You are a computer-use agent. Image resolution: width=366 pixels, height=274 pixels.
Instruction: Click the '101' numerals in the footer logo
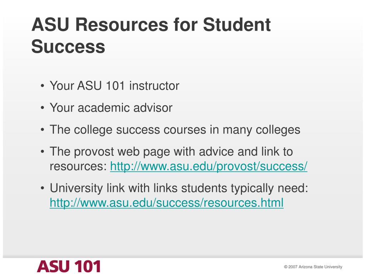(x=87, y=266)
